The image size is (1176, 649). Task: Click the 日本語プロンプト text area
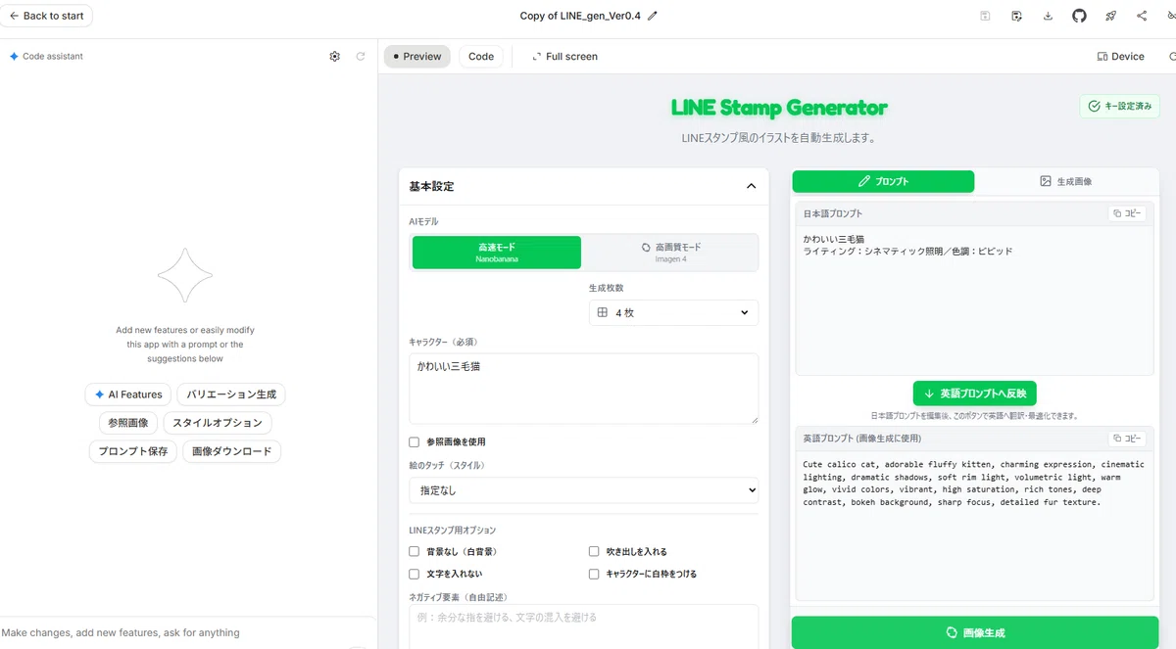click(x=974, y=300)
